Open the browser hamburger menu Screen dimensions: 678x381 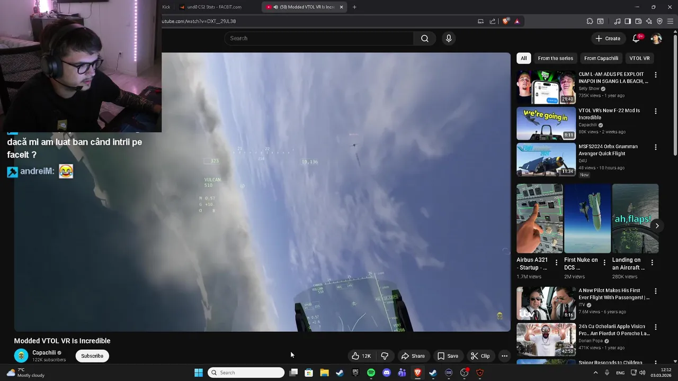click(671, 21)
